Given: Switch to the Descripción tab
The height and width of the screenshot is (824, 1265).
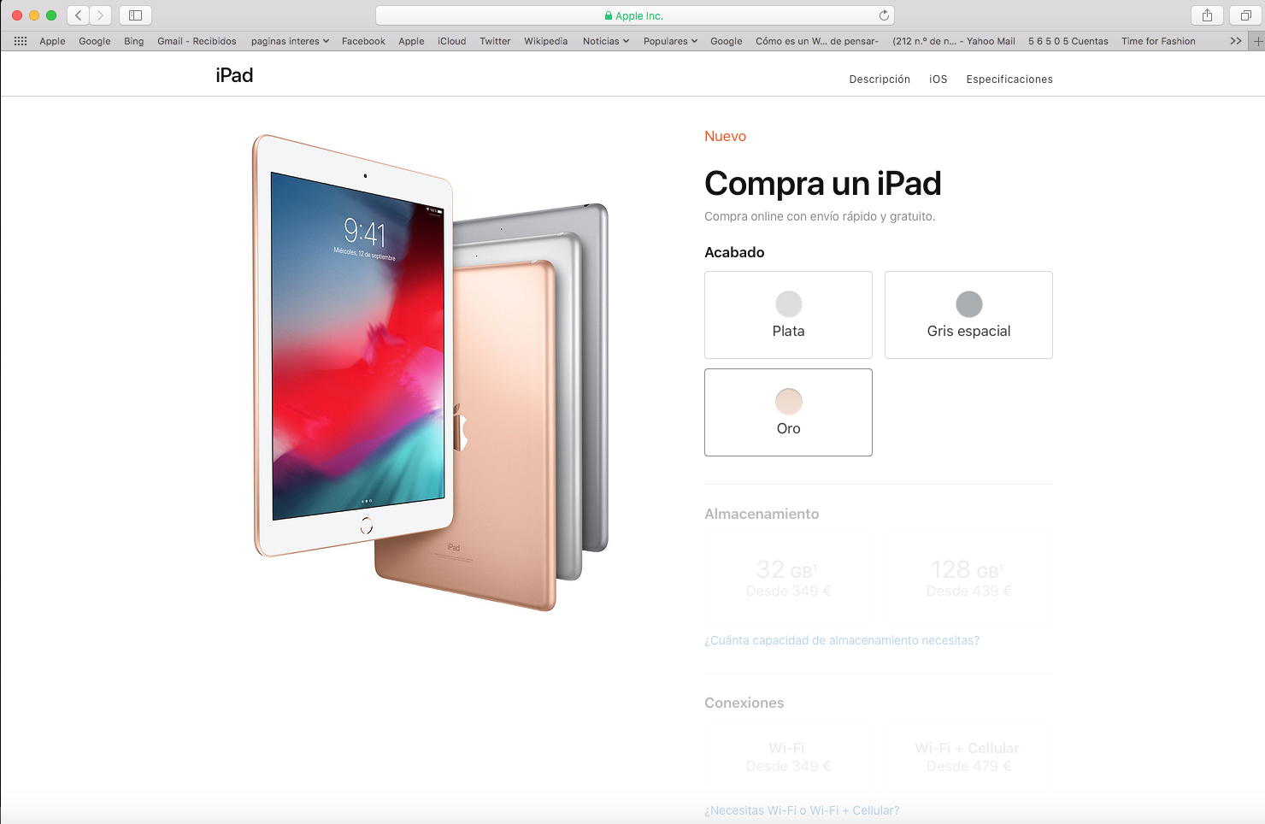Looking at the screenshot, I should (x=880, y=79).
